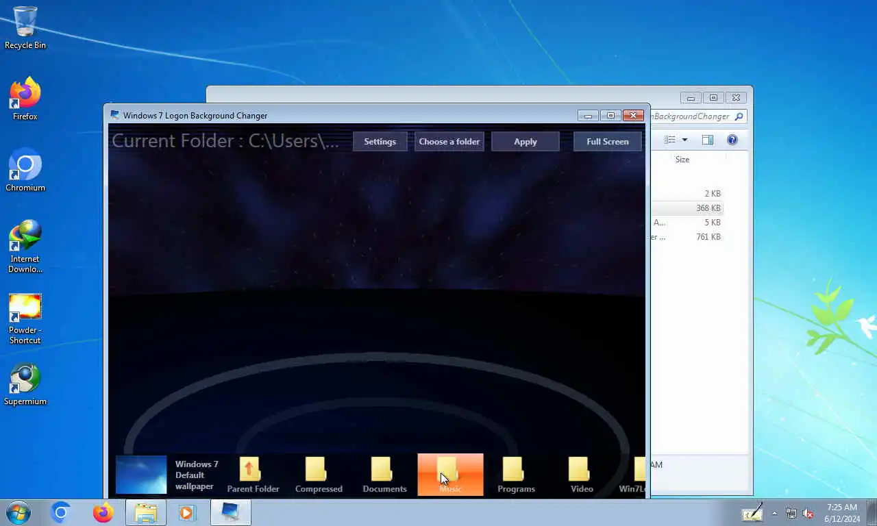Open the Compressed folder

[x=319, y=475]
